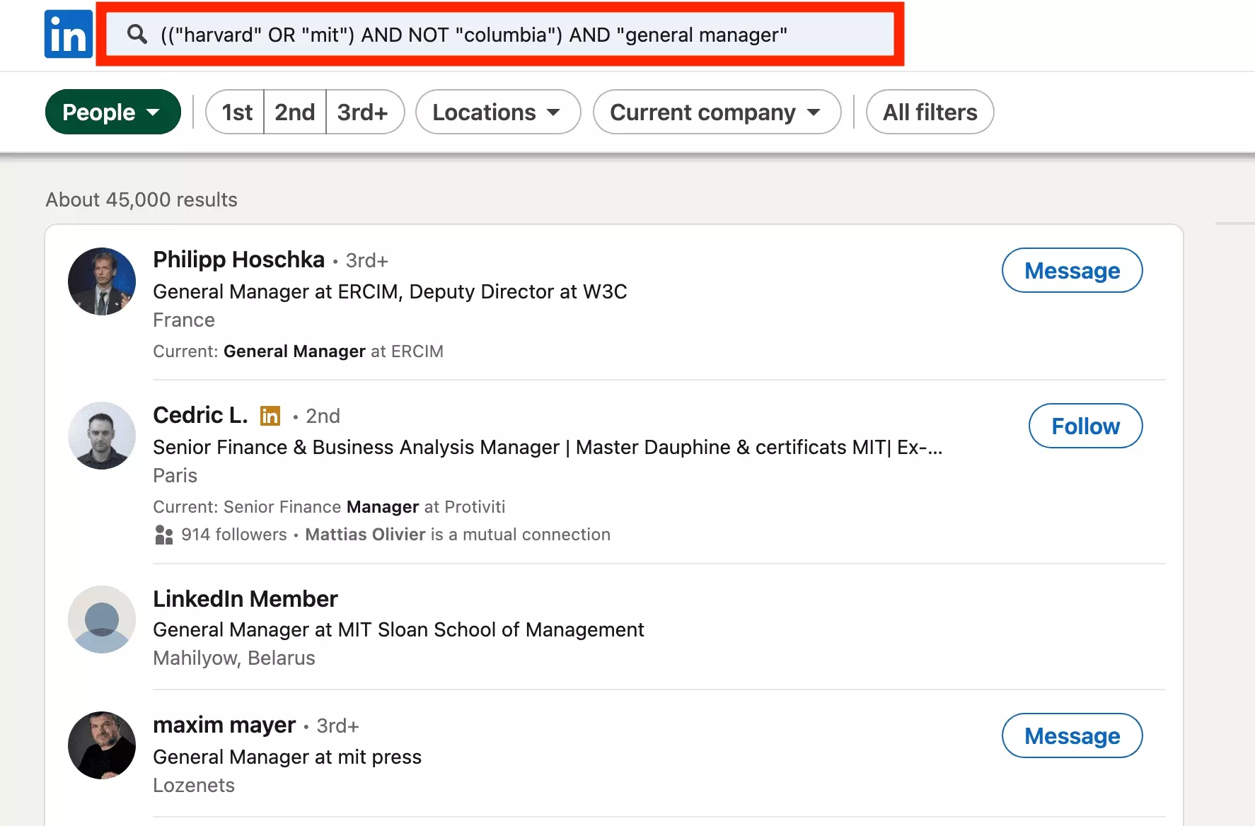Toggle the 2nd connections filter
The width and height of the screenshot is (1255, 826).
(x=295, y=112)
